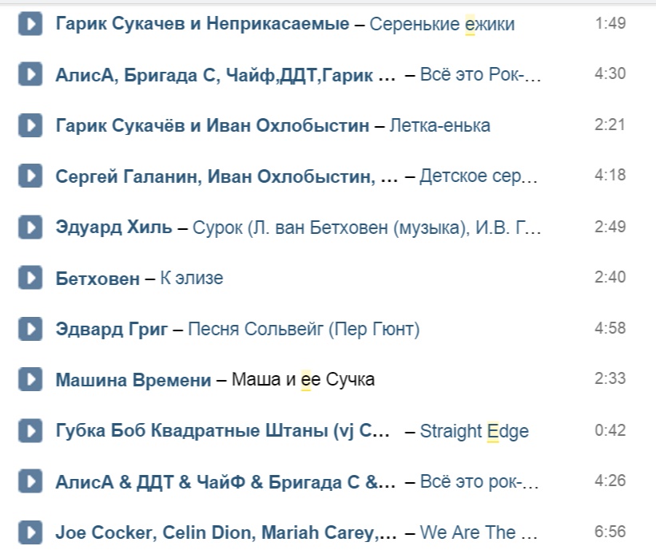The width and height of the screenshot is (656, 550).
Task: Select song title Маша и ее Сучка
Action: tap(304, 379)
